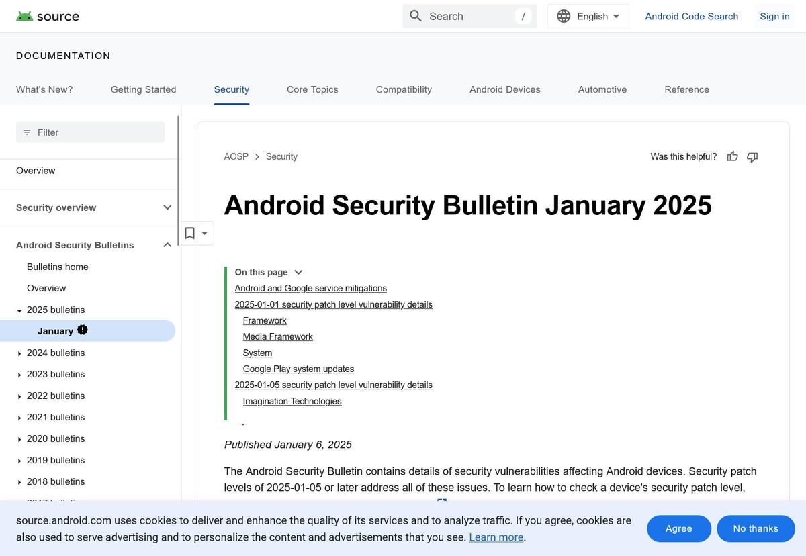The width and height of the screenshot is (806, 556).
Task: Open Android Code Search link
Action: click(692, 16)
